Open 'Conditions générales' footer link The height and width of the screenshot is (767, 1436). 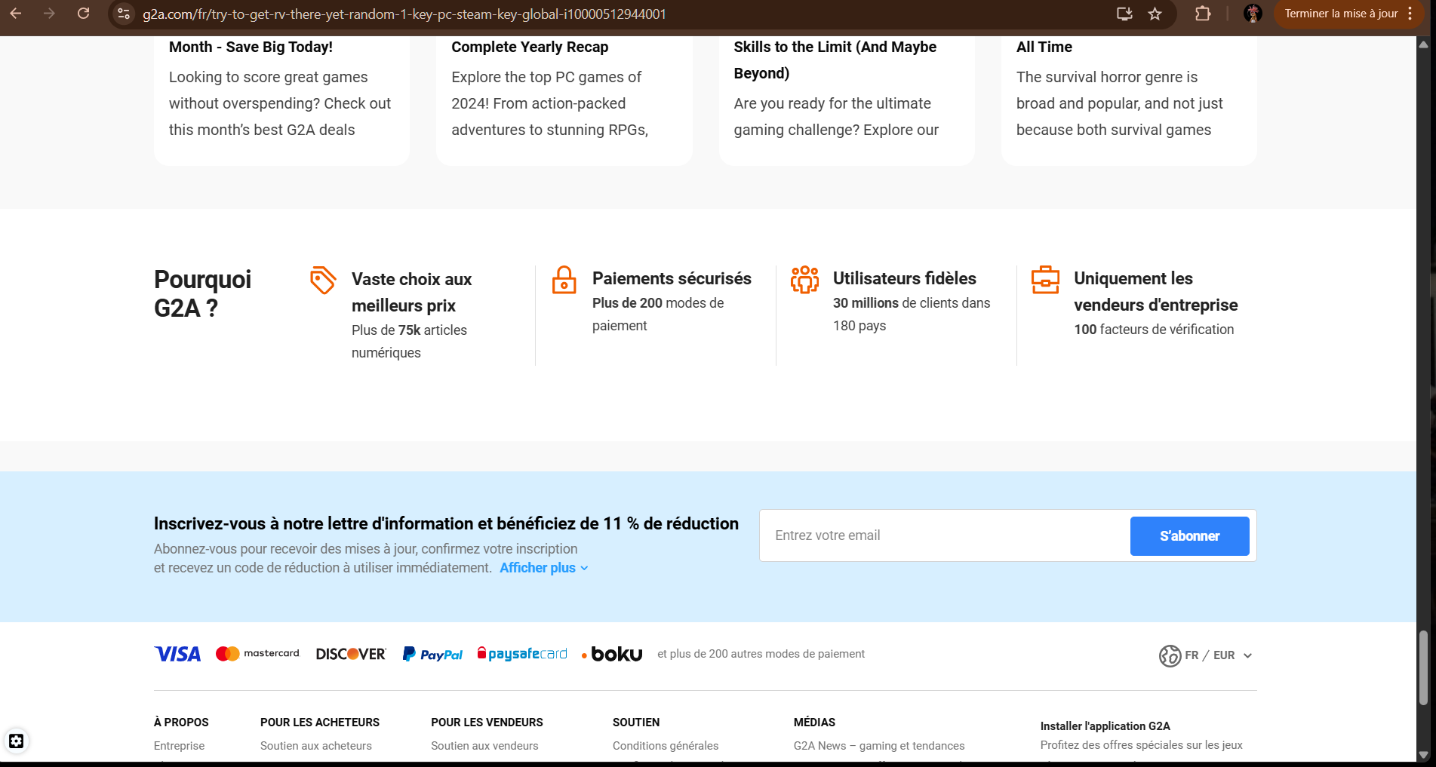665,745
